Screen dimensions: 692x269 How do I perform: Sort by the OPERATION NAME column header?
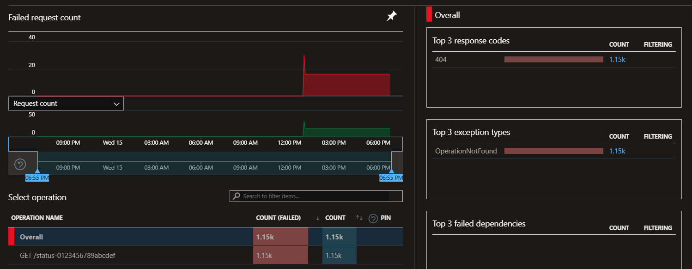[x=37, y=218]
